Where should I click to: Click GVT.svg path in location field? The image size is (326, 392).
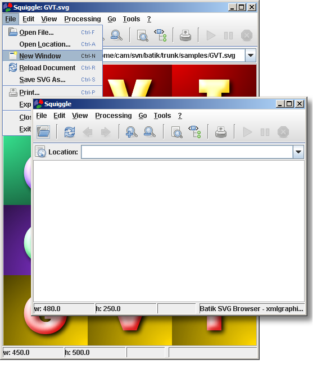(x=169, y=55)
